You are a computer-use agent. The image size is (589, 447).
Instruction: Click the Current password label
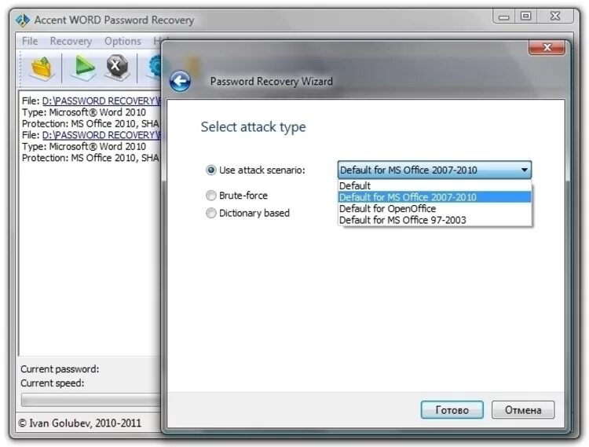(60, 369)
